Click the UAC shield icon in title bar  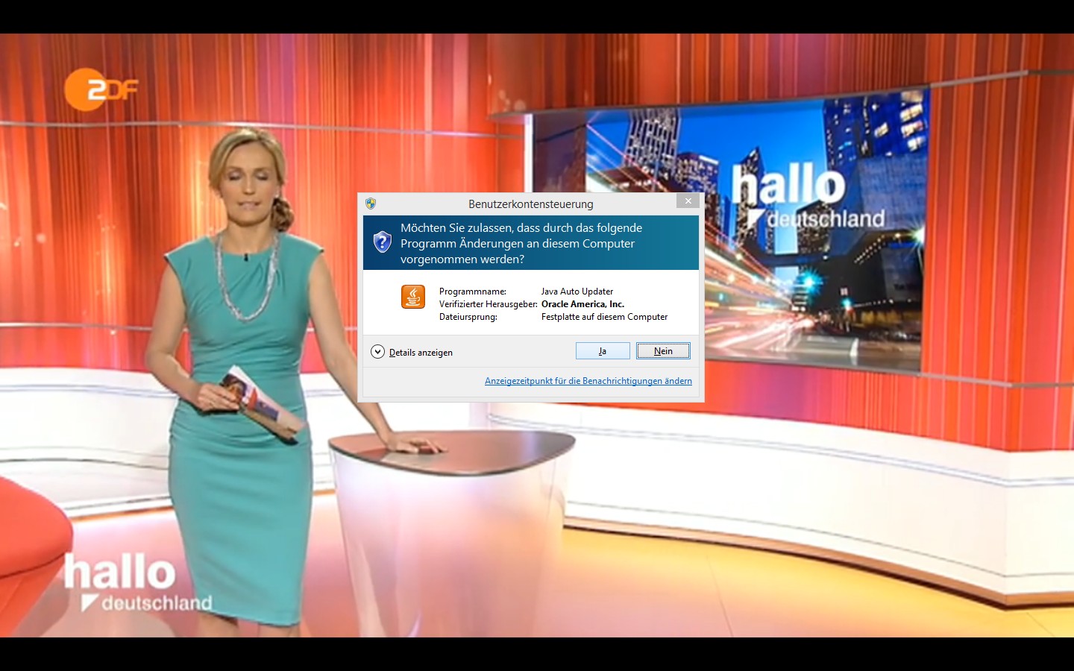pos(371,204)
